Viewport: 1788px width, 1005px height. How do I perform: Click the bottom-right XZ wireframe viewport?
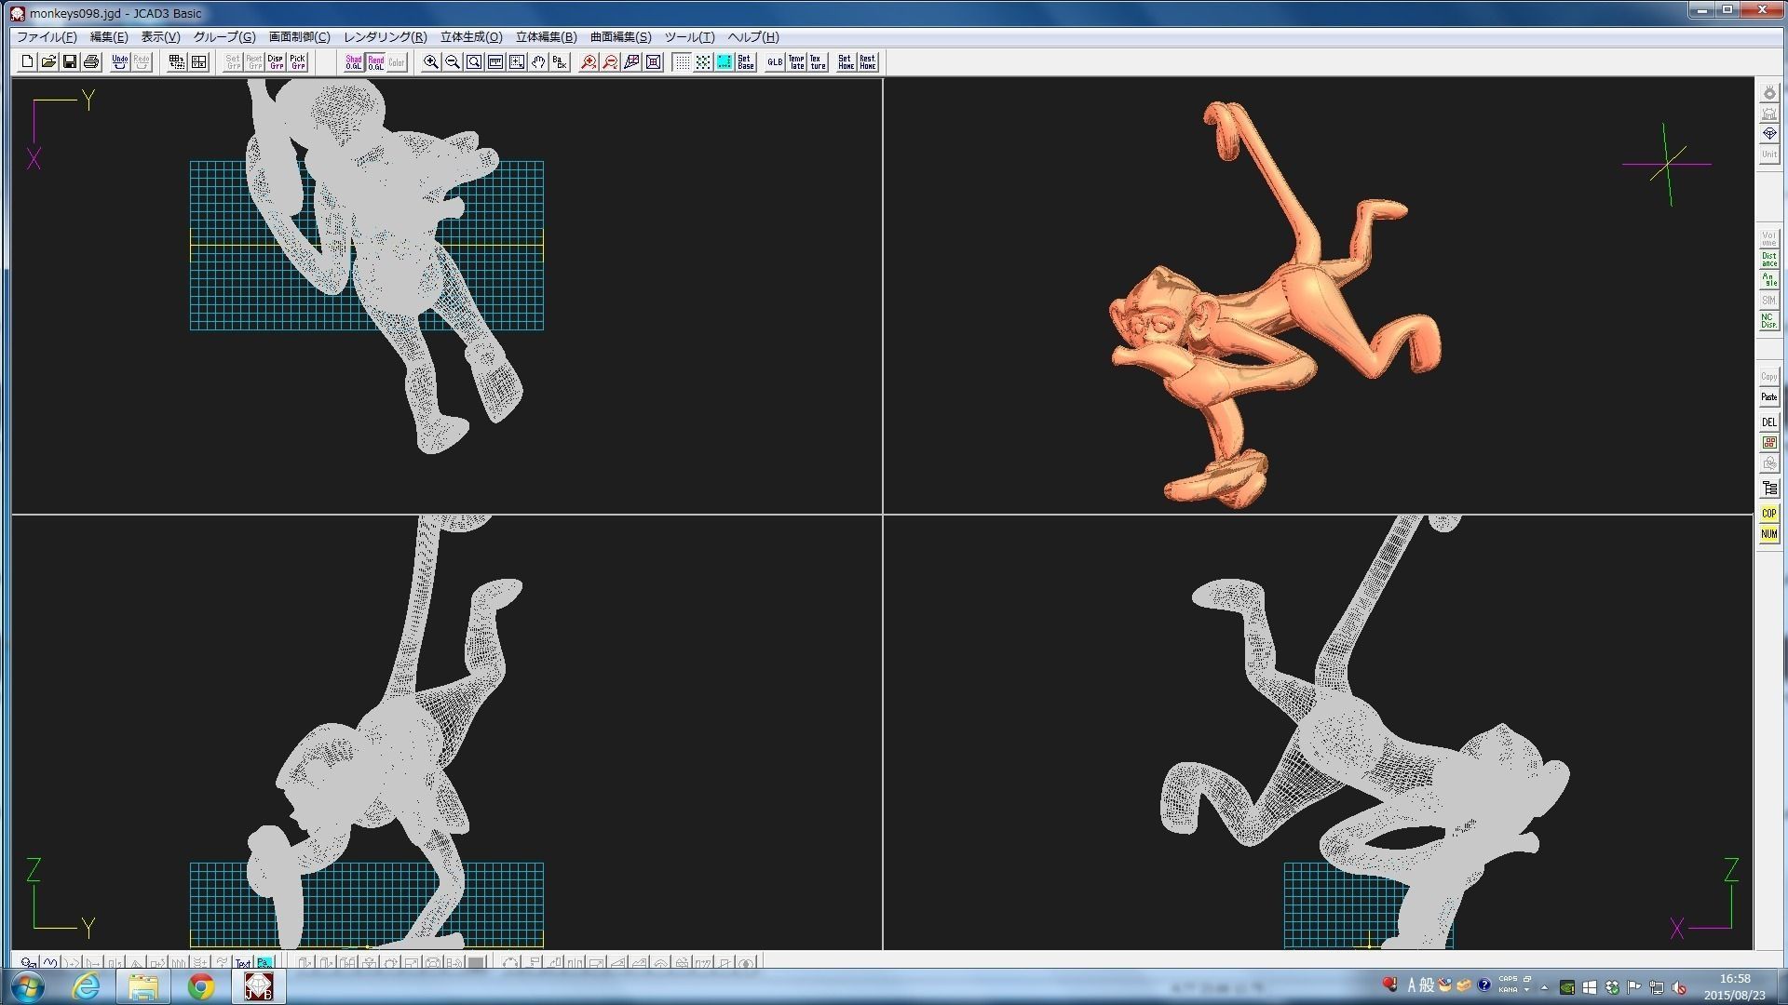(1318, 732)
